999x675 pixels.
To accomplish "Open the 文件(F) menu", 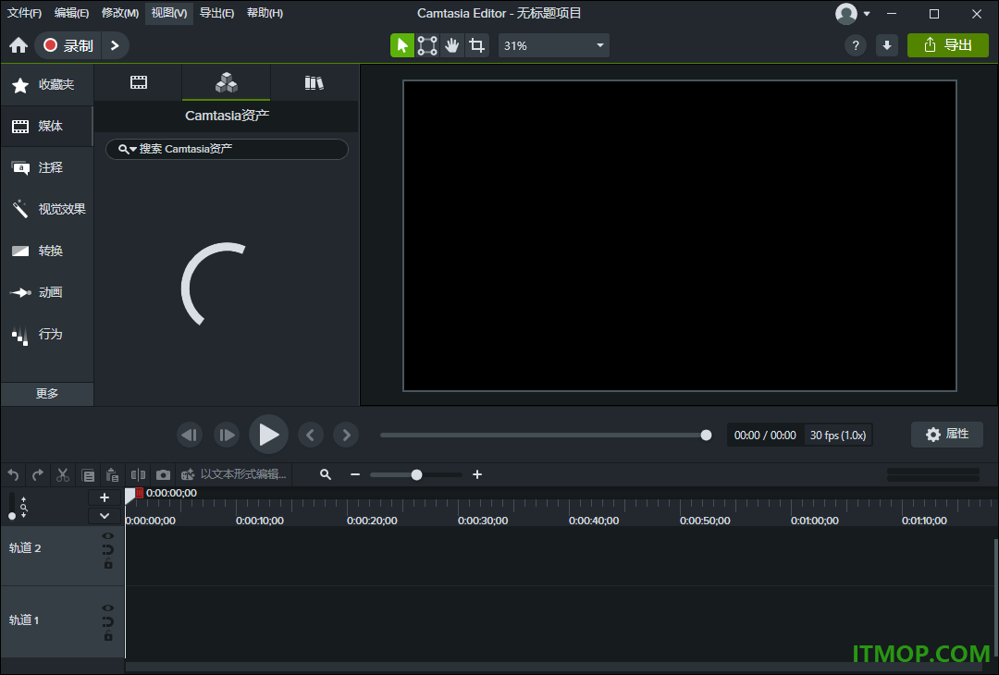I will (24, 13).
